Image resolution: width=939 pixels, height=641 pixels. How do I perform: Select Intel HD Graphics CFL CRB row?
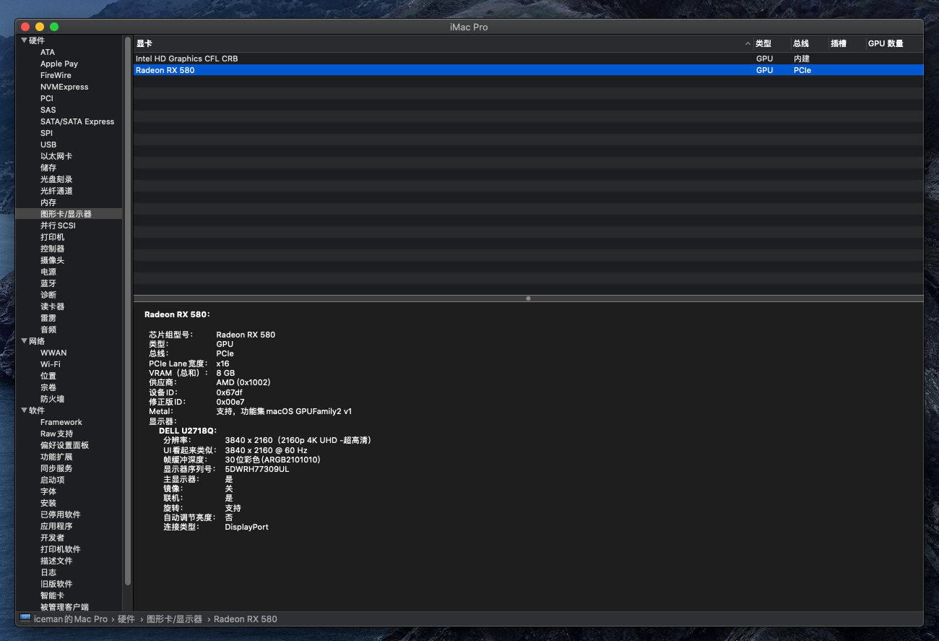528,59
